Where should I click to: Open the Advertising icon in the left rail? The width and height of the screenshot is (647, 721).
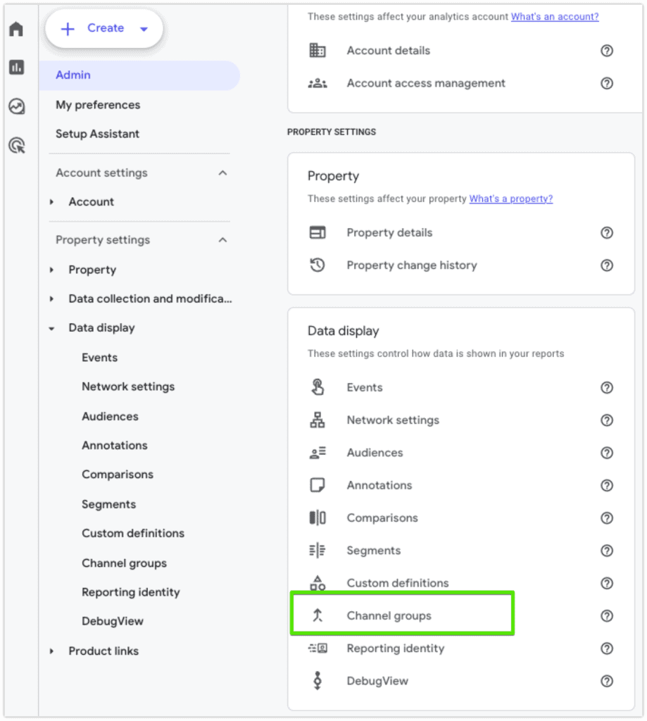15,144
